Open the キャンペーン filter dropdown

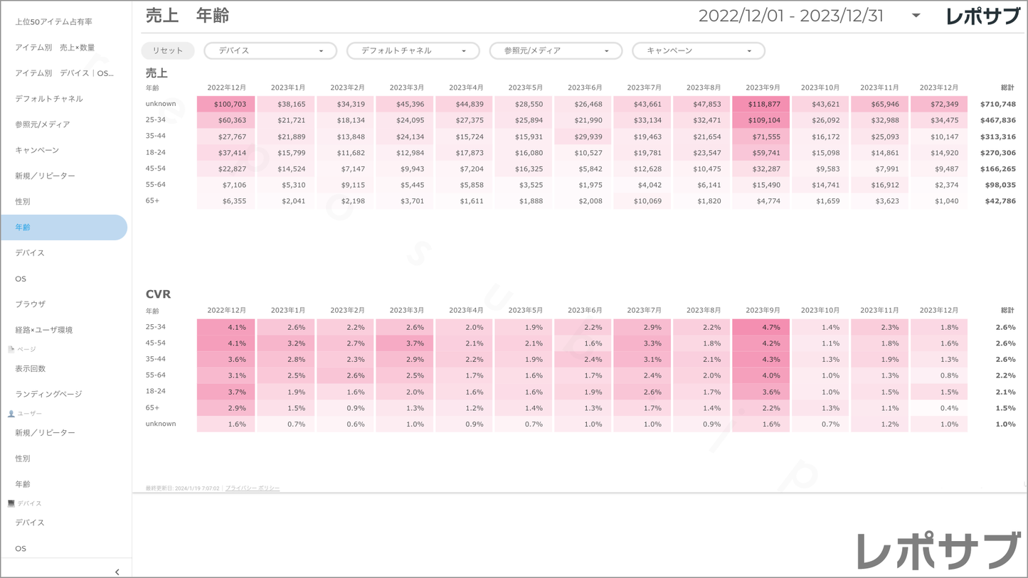pos(698,50)
